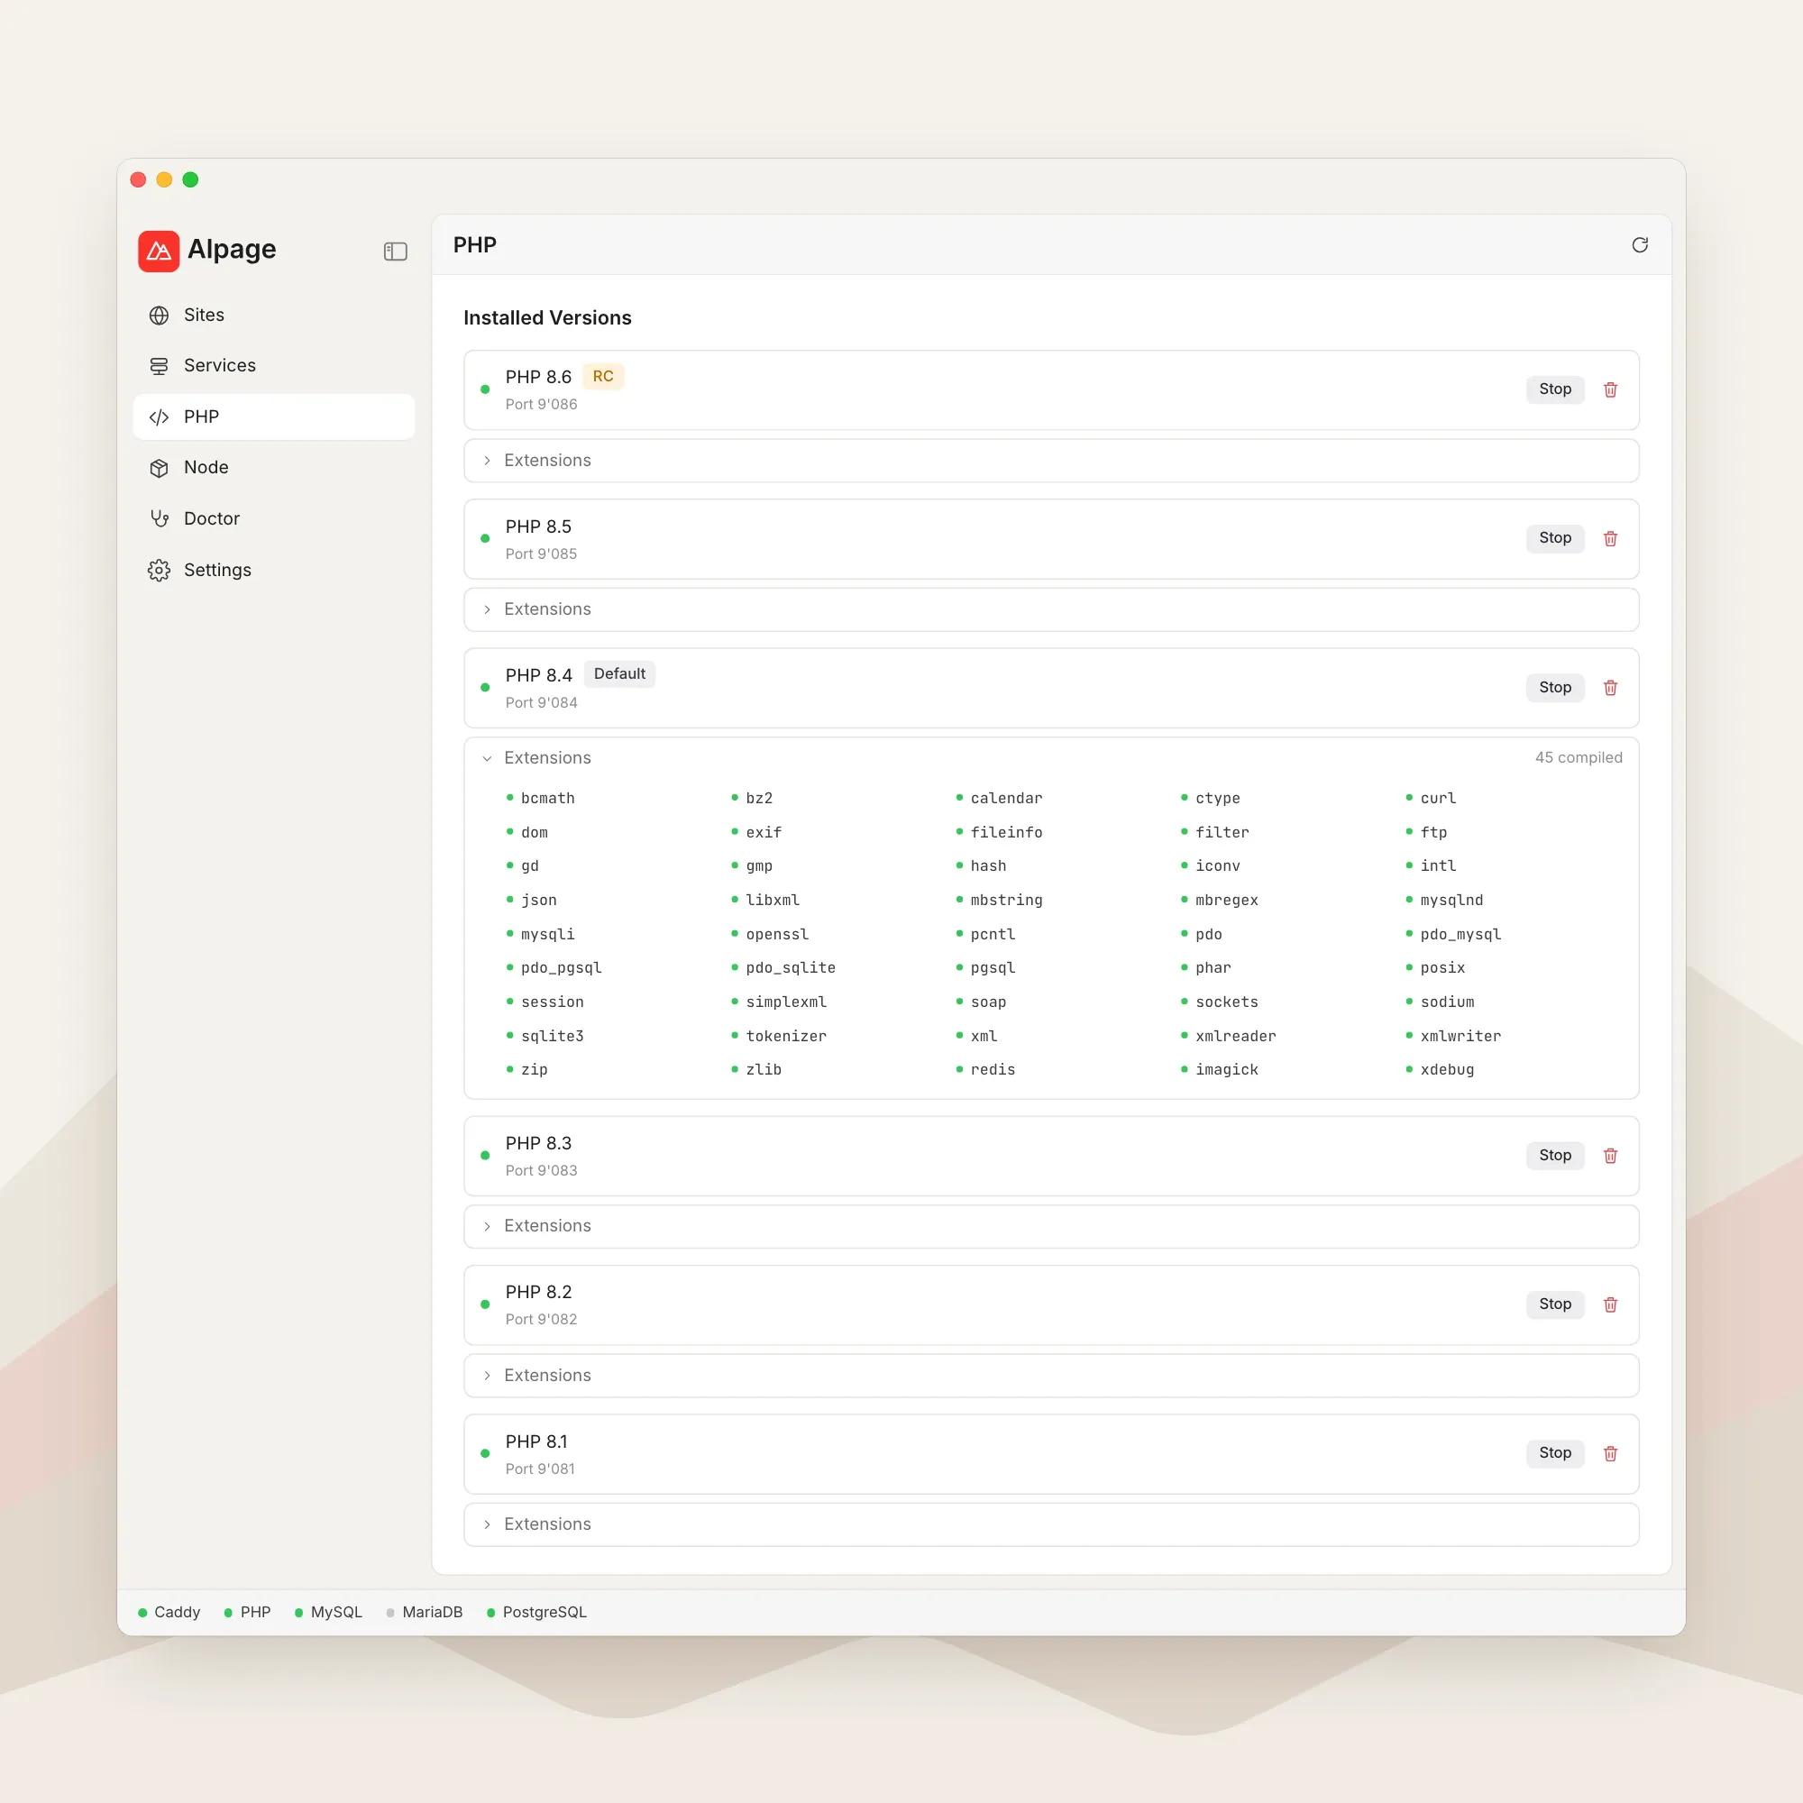Expand the Extensions list under PHP 8.2

click(x=1051, y=1376)
